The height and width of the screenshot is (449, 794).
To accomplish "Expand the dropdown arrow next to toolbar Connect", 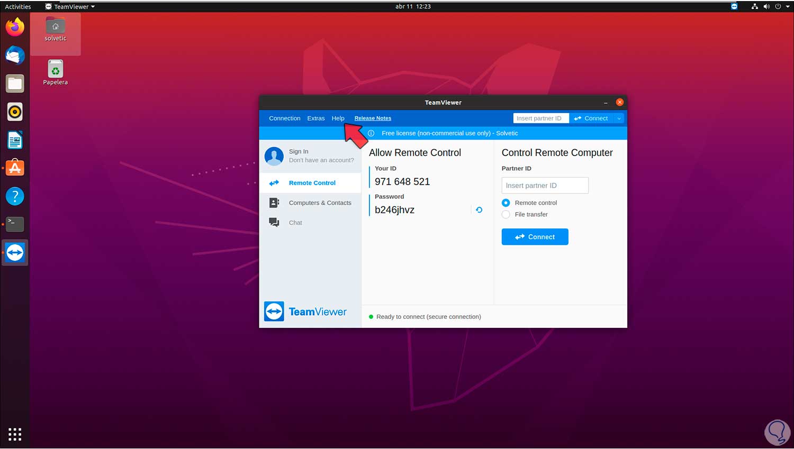I will tap(619, 118).
